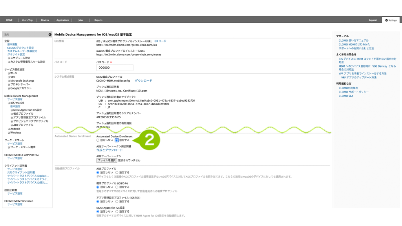Open サービス設定 under Mobile Device Management
Image resolution: width=402 pixels, height=226 pixels.
point(15,99)
